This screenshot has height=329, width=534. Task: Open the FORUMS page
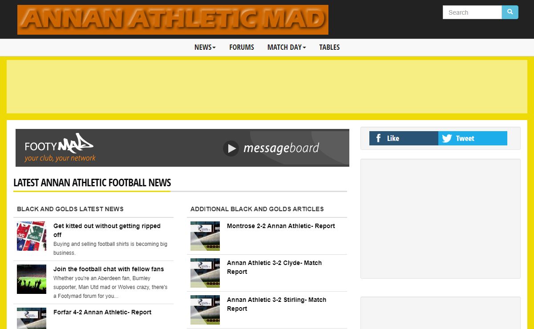242,47
